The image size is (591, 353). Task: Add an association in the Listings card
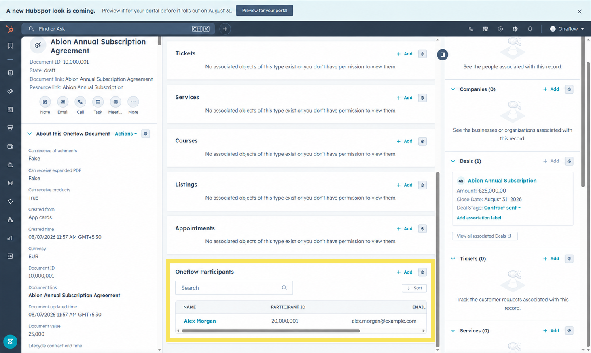(x=405, y=185)
